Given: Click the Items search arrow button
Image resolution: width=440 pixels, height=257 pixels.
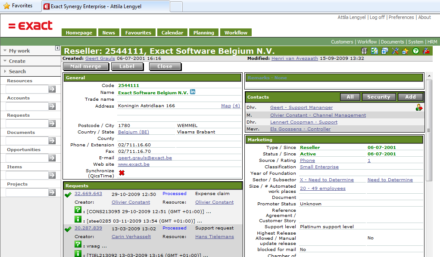Looking at the screenshot, I should click(52, 175).
